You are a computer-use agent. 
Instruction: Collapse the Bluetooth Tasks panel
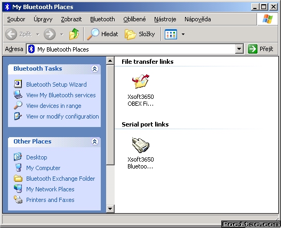tap(94, 69)
